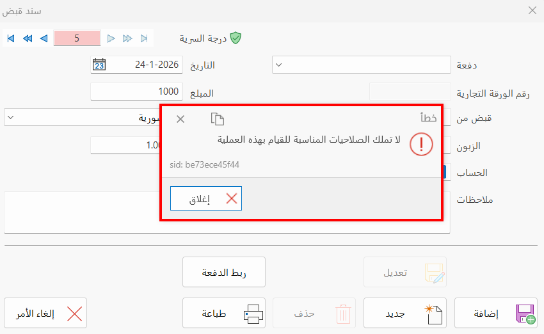
Task: Click the إغلاق button in error dialog
Action: click(x=205, y=198)
